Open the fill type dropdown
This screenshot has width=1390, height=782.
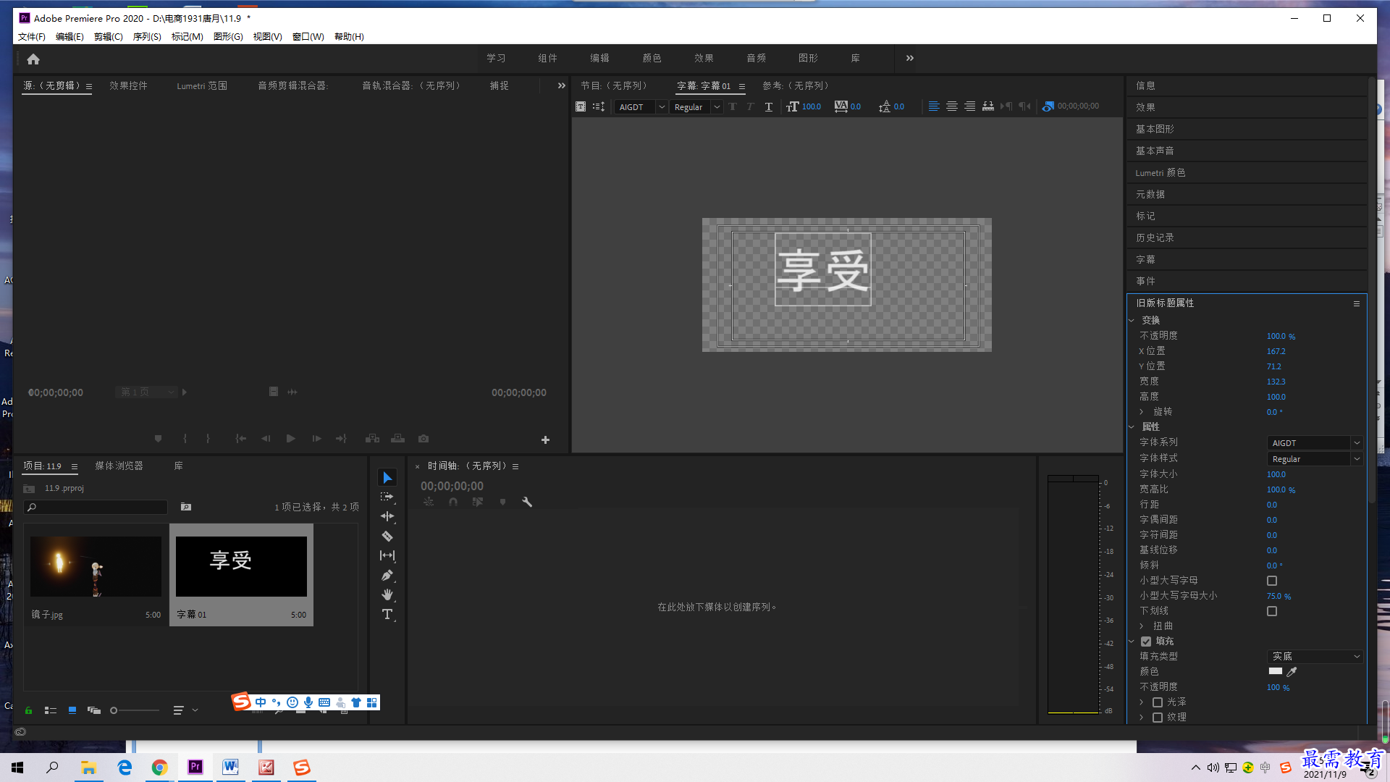1315,657
